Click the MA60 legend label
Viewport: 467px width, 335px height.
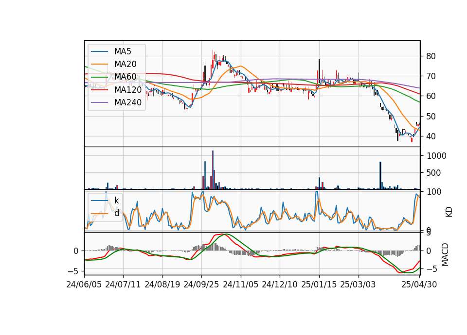[125, 77]
